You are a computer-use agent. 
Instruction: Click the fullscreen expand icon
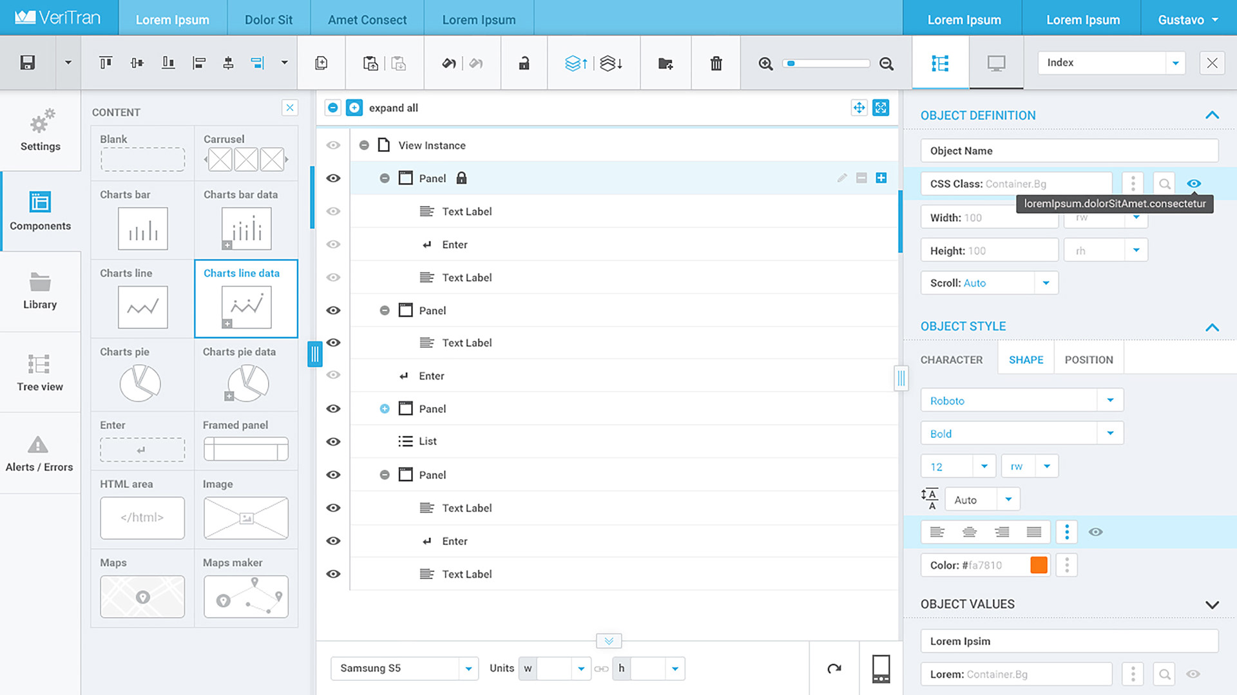881,108
